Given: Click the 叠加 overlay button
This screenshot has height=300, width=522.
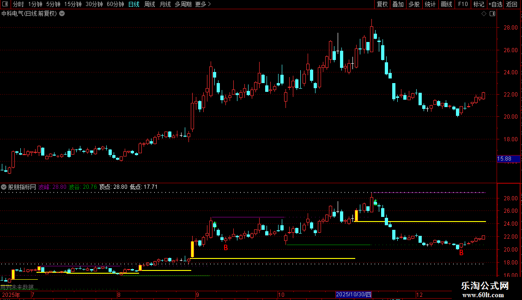Looking at the screenshot, I should (398, 4).
